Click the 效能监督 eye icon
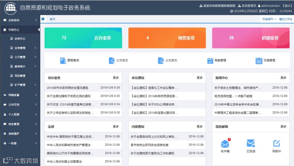The image size is (294, 166). pyautogui.click(x=5, y=95)
